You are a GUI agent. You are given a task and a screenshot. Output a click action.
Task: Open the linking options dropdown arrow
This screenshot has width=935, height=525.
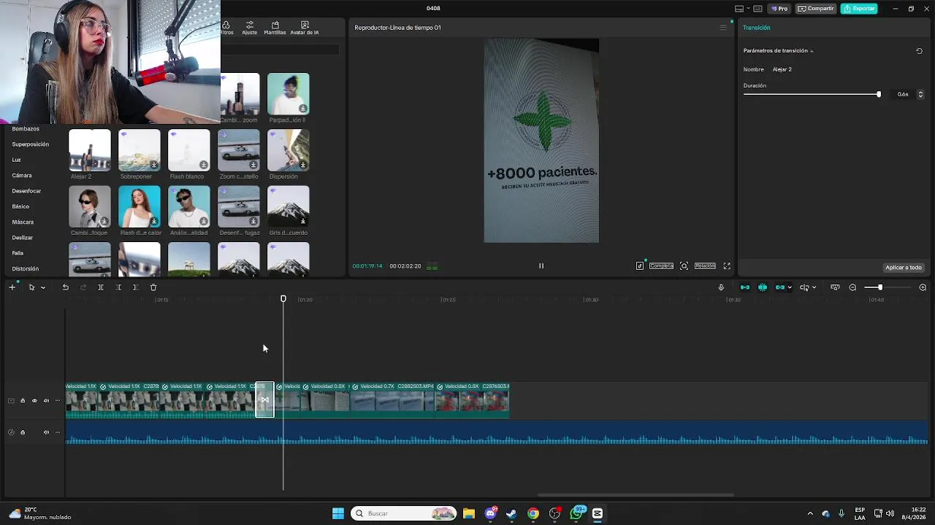point(790,287)
